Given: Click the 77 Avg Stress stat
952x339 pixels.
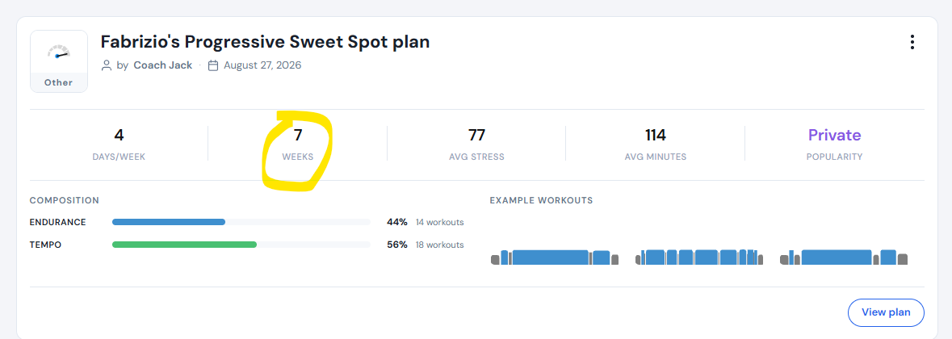Looking at the screenshot, I should click(476, 144).
